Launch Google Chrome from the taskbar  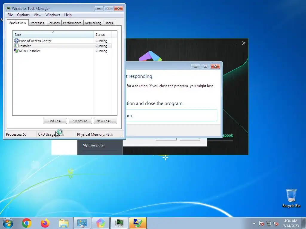pos(27,223)
